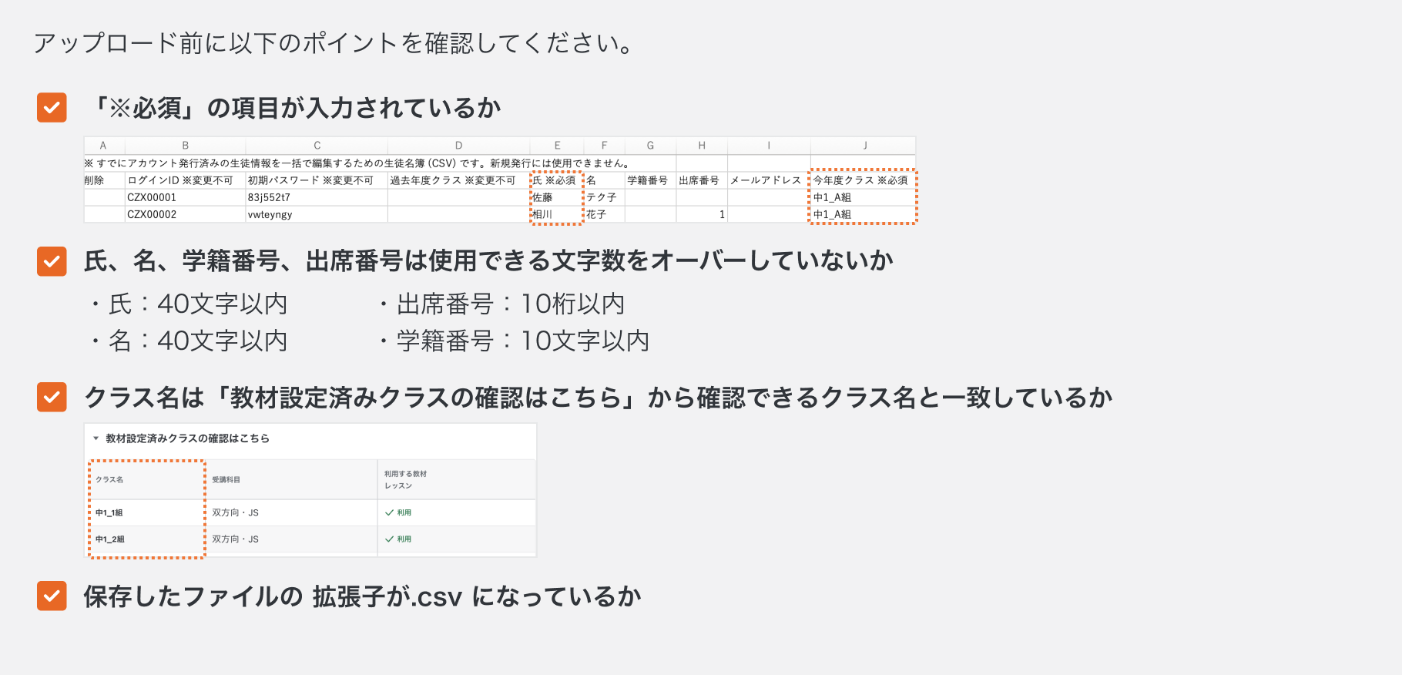This screenshot has width=1402, height=675.
Task: Click the surname cell 佐藤
Action: [x=543, y=197]
